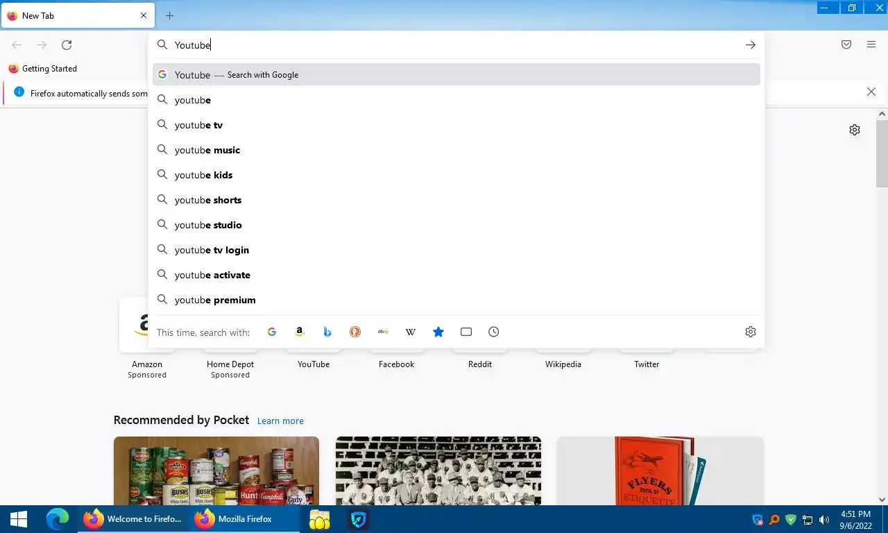This screenshot has height=533, width=888.
Task: Choose the plain 'youtube' suggestion
Action: [x=456, y=100]
